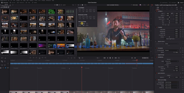Select the audio waveform clip thumbnail
The height and width of the screenshot is (93, 184).
coord(70,12)
